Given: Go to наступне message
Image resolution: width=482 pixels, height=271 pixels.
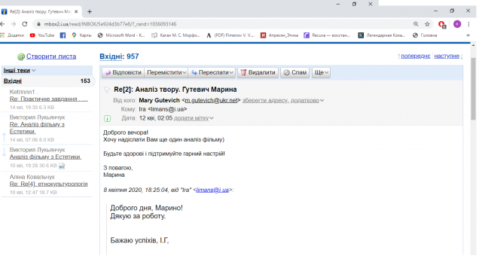Looking at the screenshot, I should coord(447,56).
